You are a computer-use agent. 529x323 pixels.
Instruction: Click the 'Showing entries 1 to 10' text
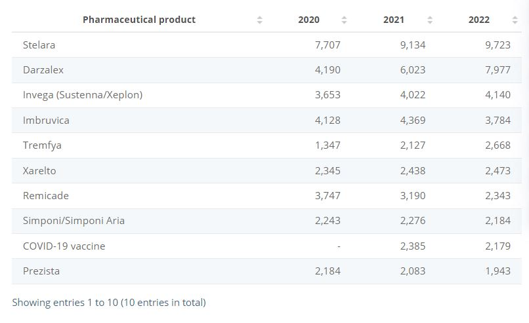109,303
